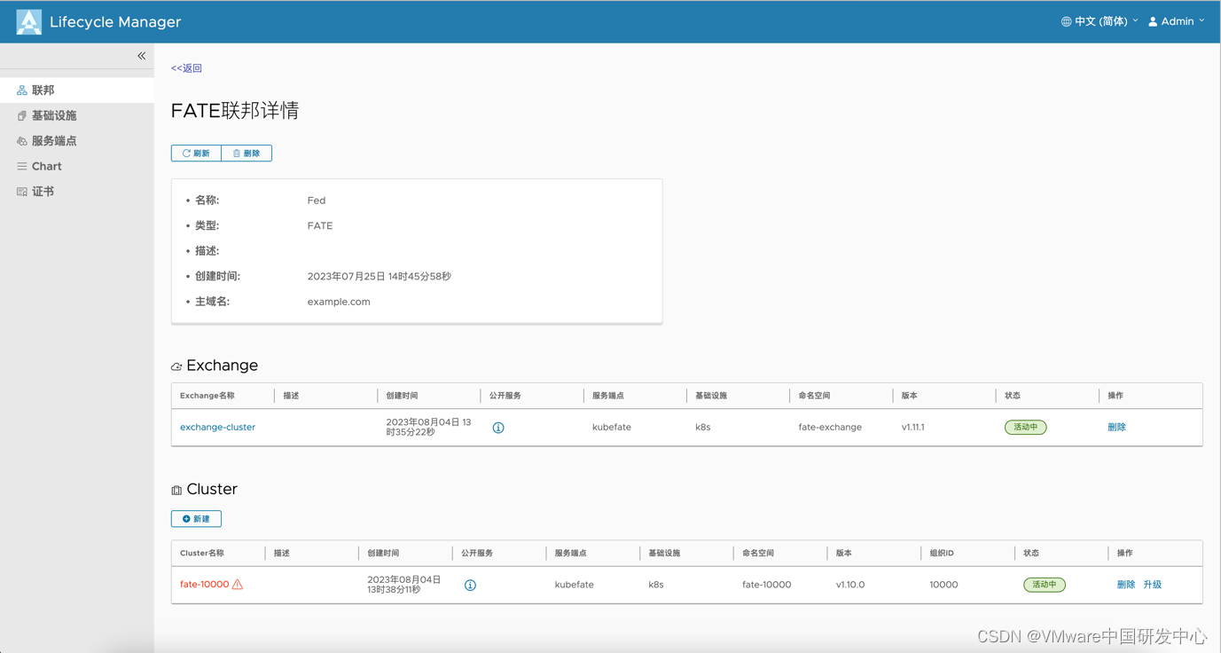Image resolution: width=1221 pixels, height=653 pixels.
Task: Click the Admin user avatar icon
Action: pos(1153,21)
